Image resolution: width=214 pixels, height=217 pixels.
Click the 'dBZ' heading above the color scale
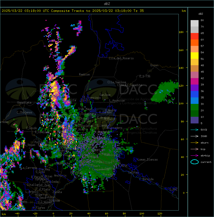point(201,14)
